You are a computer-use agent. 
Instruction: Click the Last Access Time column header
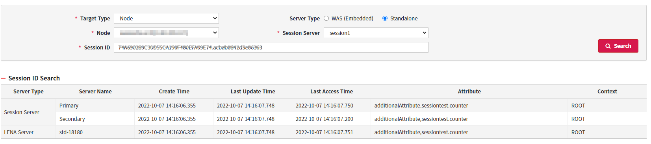pyautogui.click(x=332, y=91)
